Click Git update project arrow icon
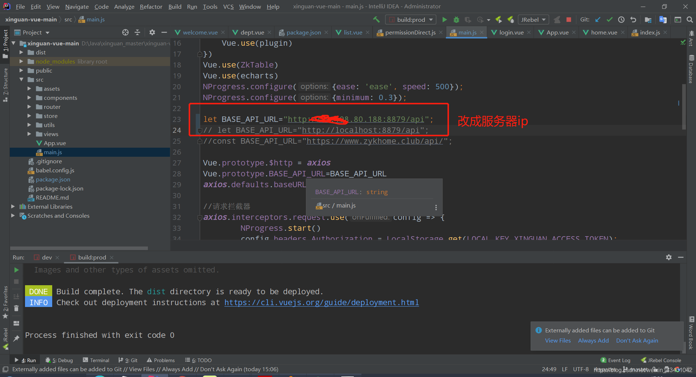 click(598, 20)
